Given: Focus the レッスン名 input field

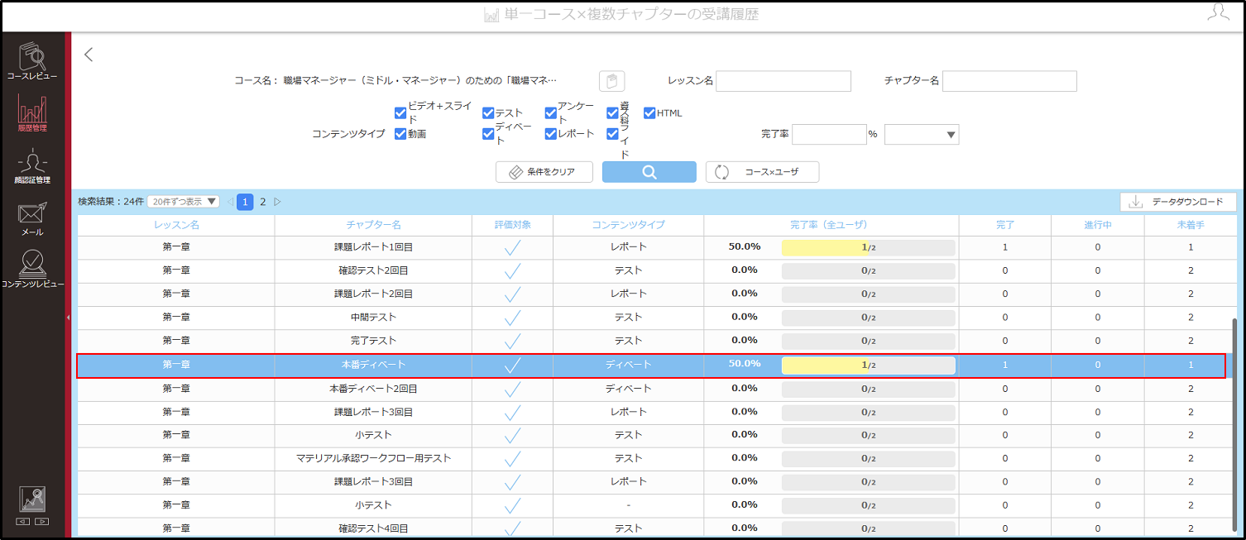Looking at the screenshot, I should coord(784,81).
